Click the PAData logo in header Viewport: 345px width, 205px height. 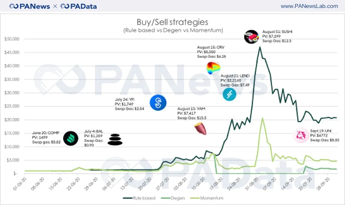point(79,6)
